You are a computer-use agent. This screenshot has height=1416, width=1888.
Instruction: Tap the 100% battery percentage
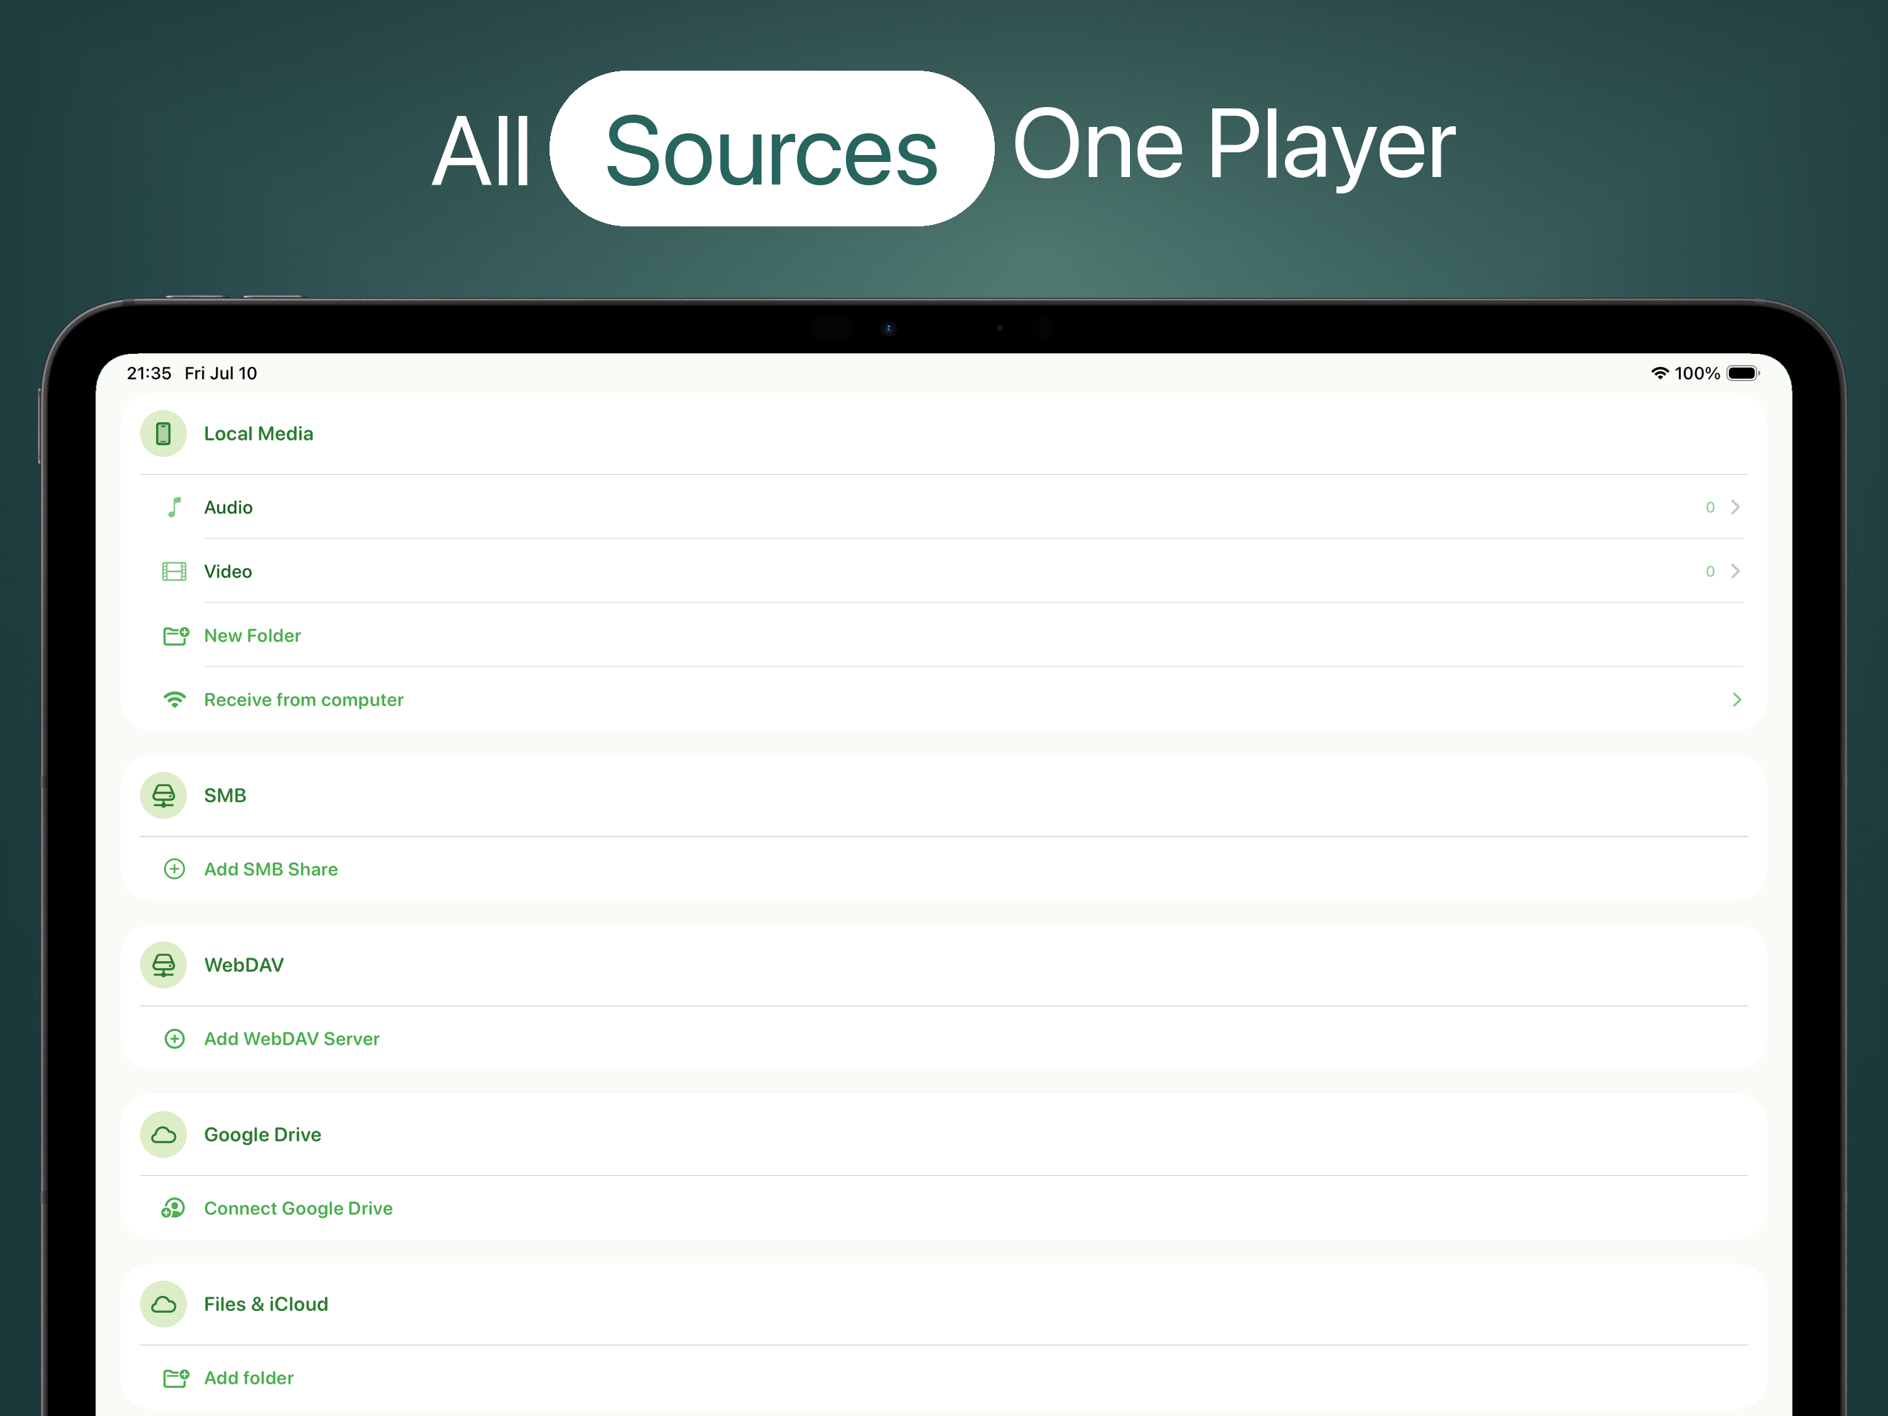(1697, 373)
